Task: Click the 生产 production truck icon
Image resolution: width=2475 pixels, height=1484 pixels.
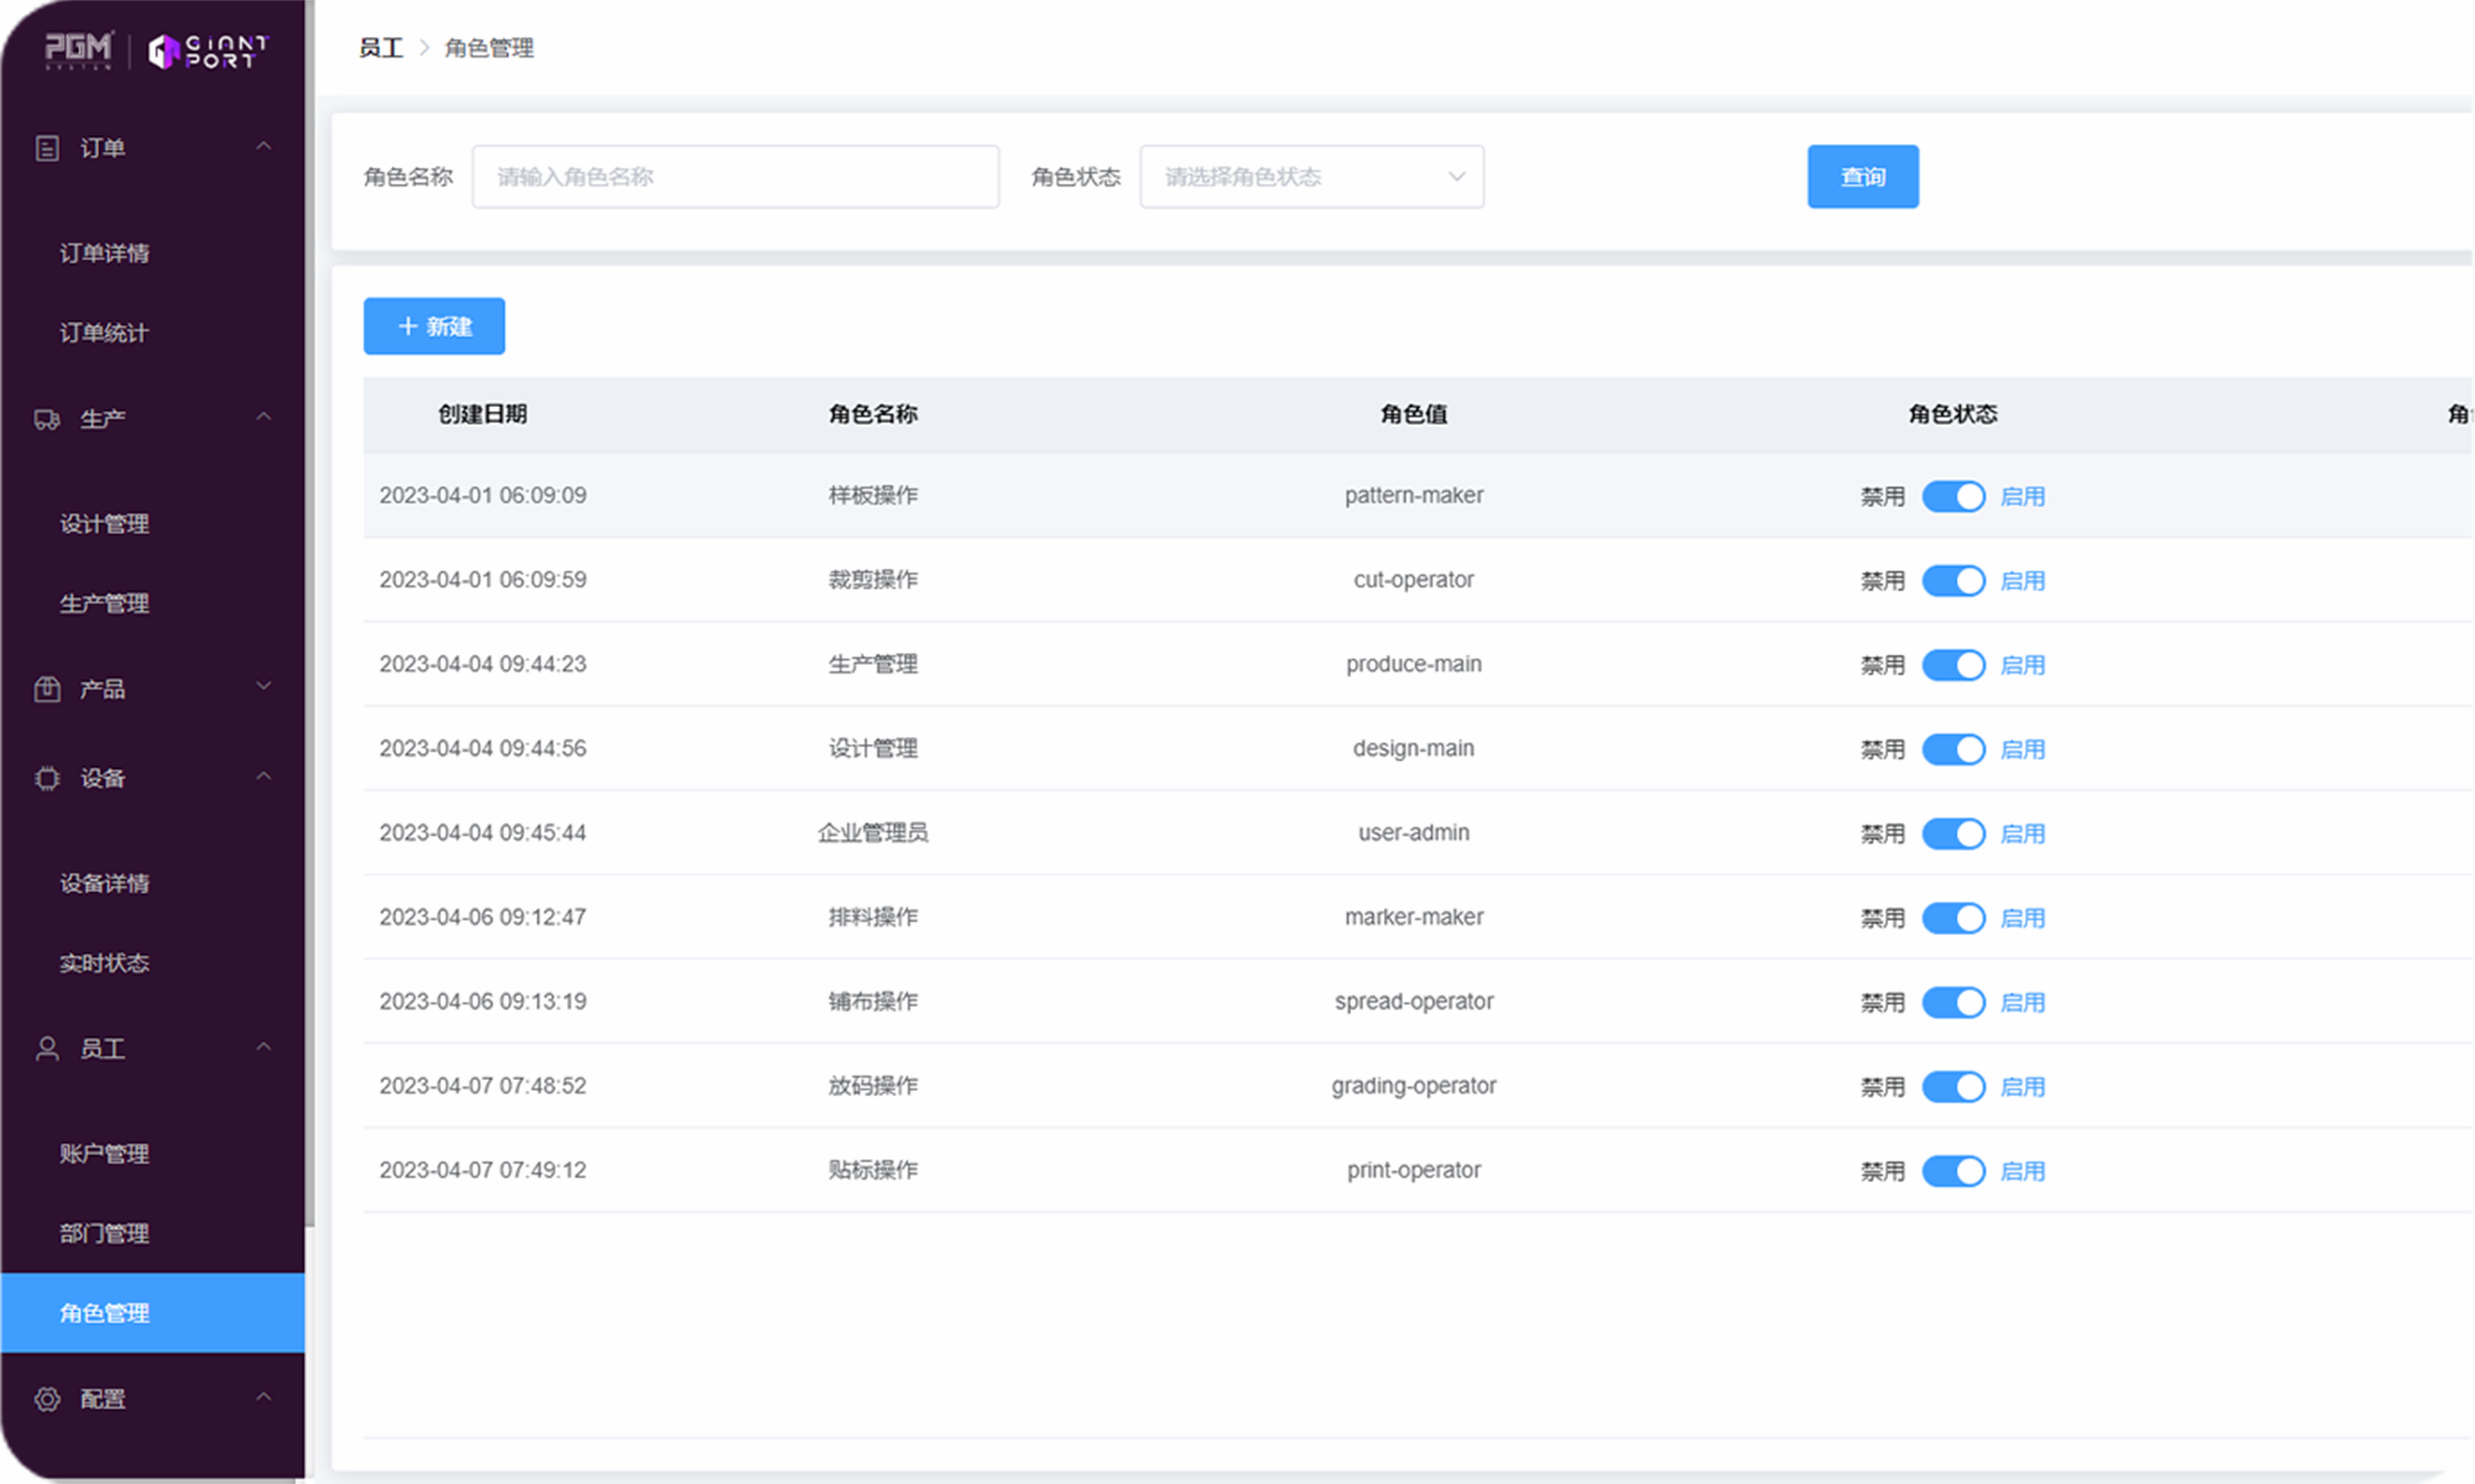Action: pos(47,419)
